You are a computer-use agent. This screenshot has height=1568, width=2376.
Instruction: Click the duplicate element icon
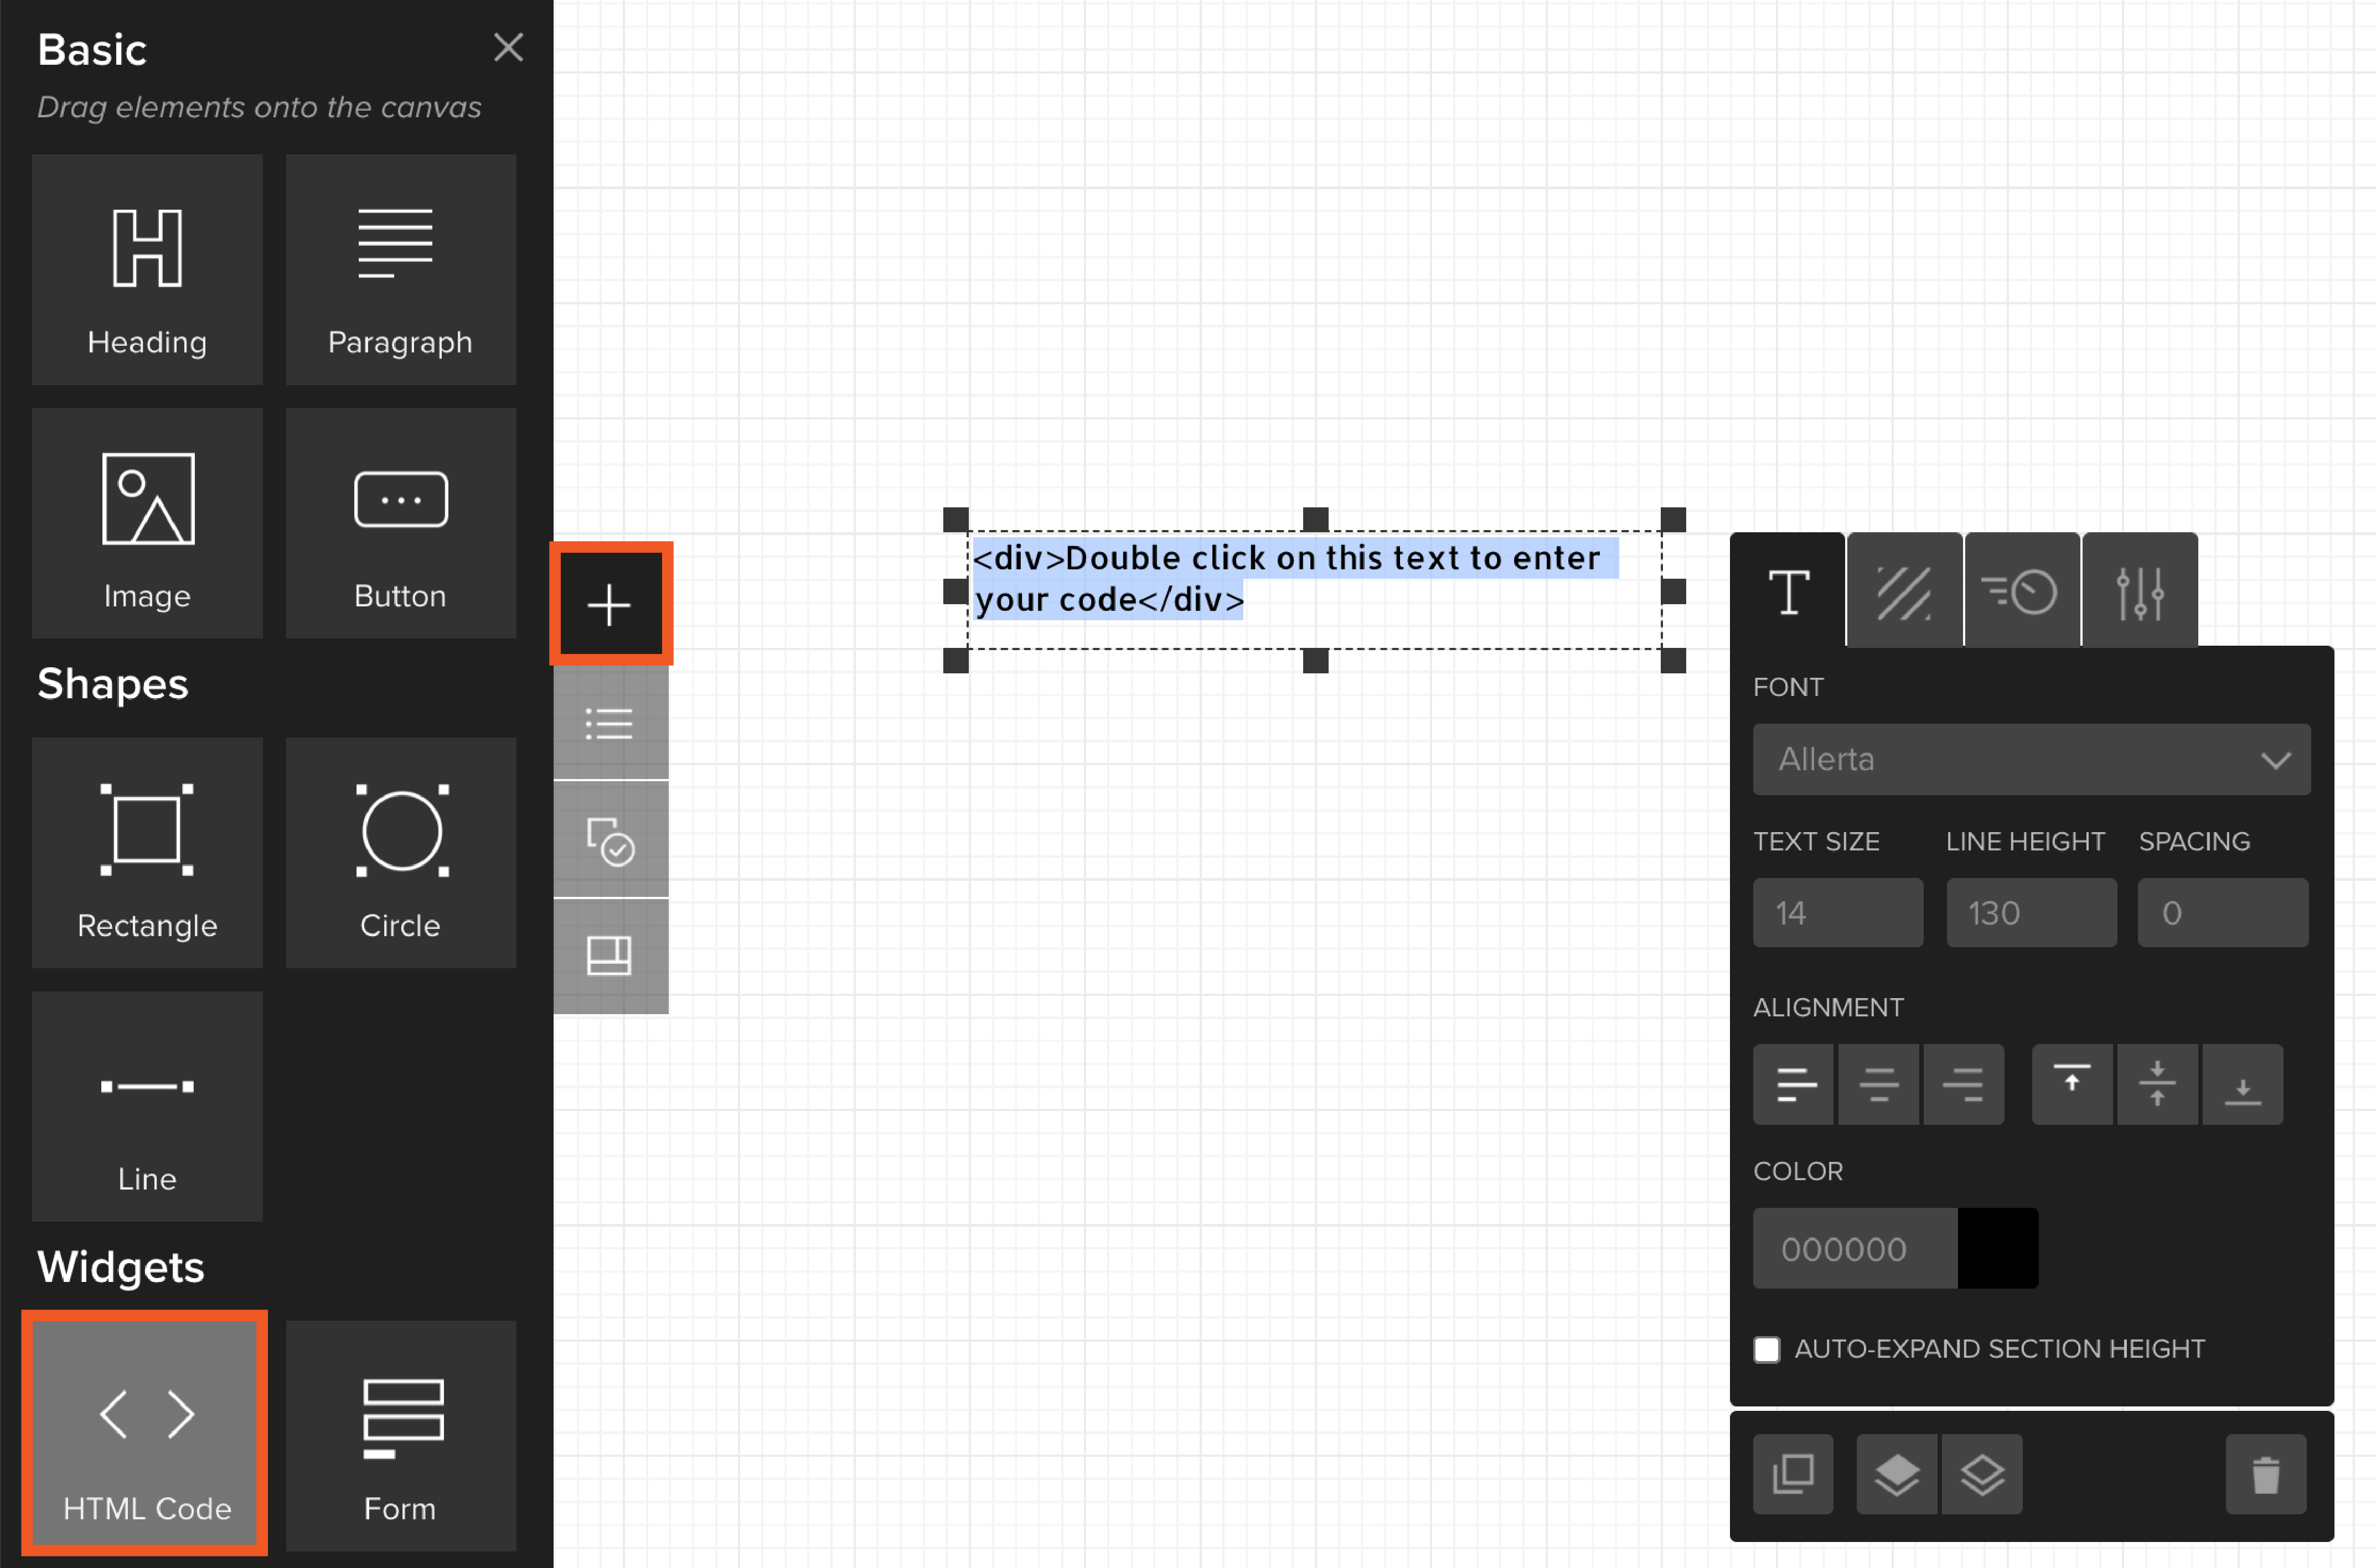1792,1474
